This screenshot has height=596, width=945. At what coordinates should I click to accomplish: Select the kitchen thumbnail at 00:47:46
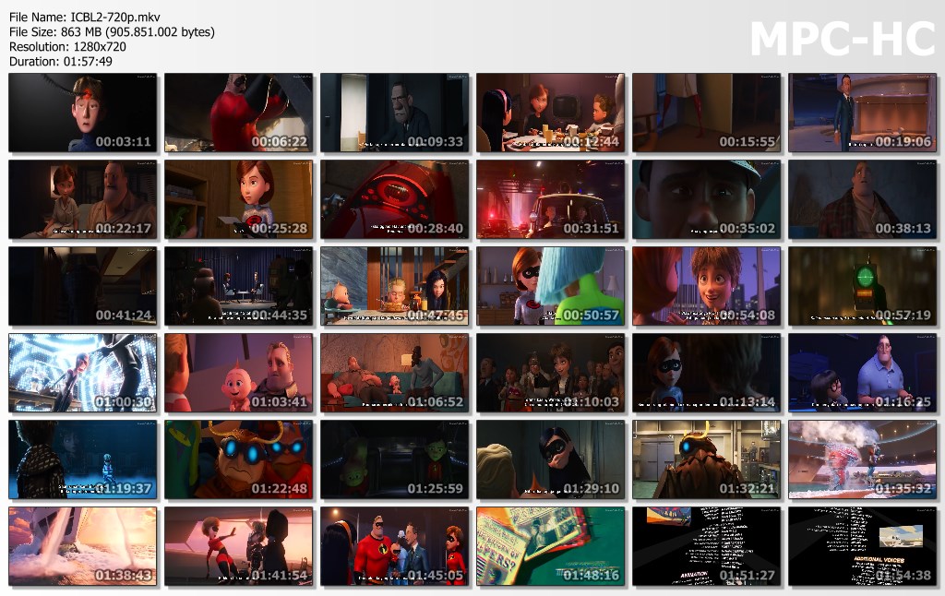tap(394, 286)
